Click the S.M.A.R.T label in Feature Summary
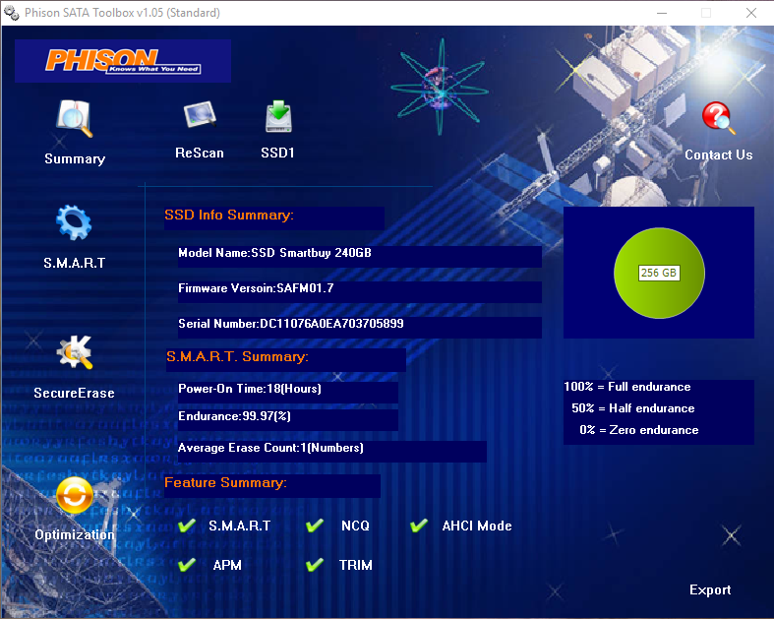 pyautogui.click(x=239, y=526)
